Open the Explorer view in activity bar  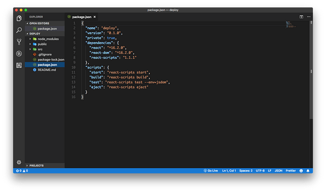pos(19,18)
